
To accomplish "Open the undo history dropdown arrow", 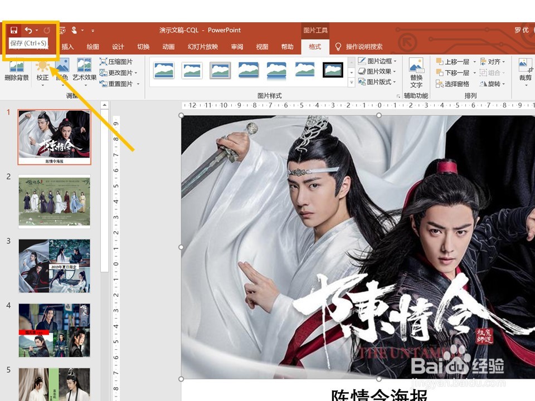I will [37, 30].
